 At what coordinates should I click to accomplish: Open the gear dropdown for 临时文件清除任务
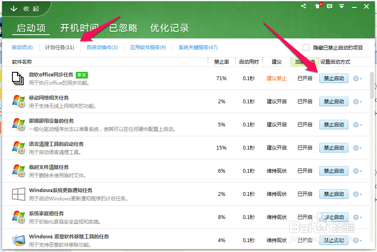(x=357, y=171)
